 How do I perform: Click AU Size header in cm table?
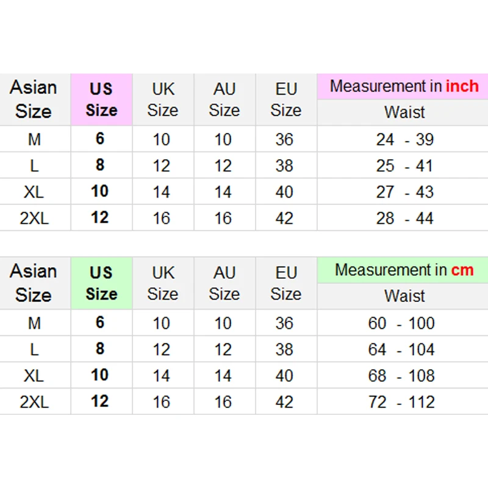pyautogui.click(x=224, y=283)
